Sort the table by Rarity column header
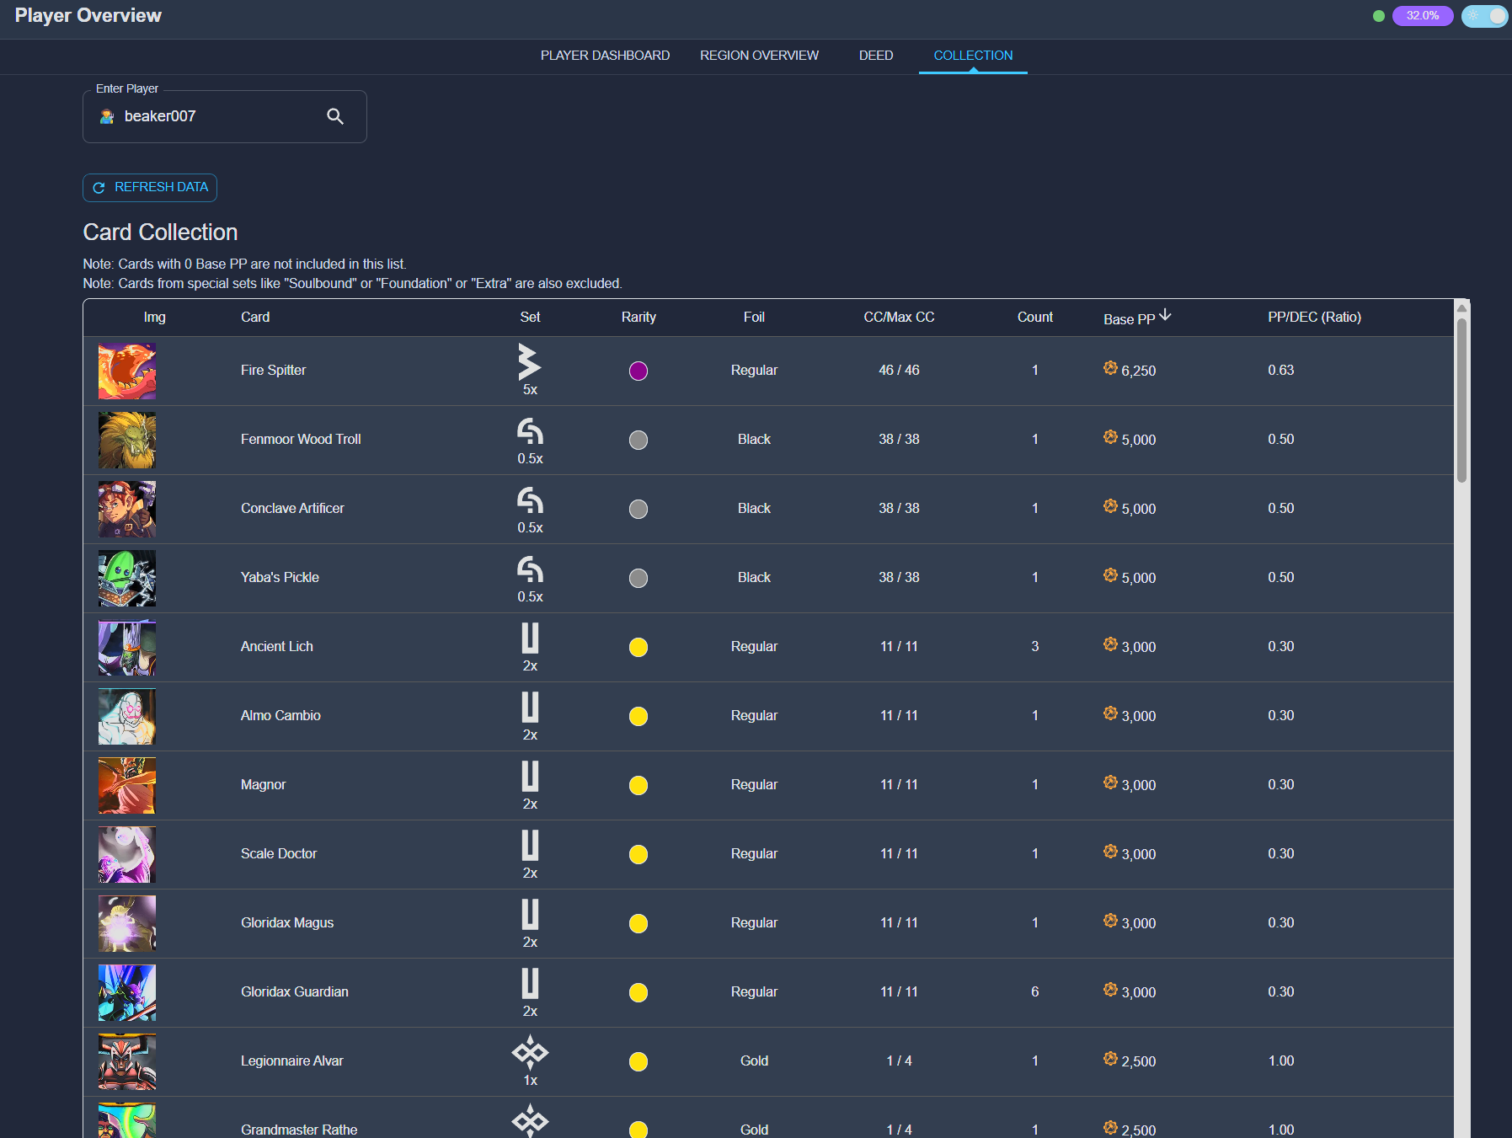 coord(638,318)
